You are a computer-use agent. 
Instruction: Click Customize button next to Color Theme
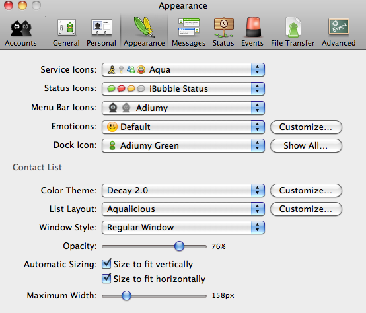coord(306,191)
